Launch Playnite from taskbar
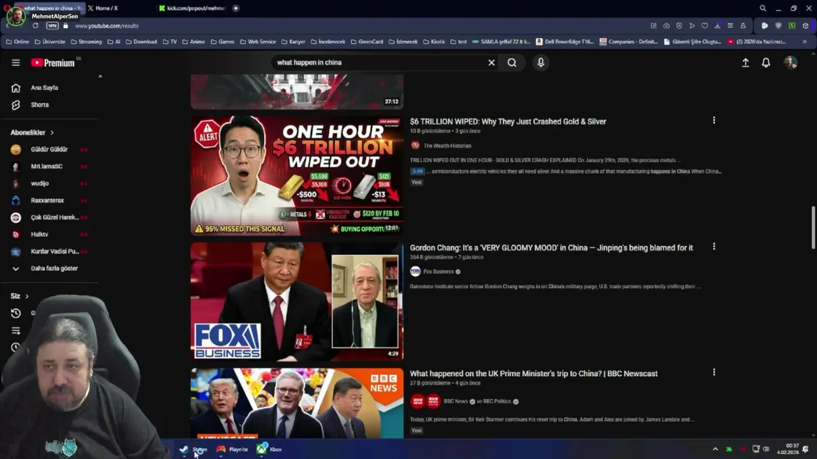This screenshot has width=817, height=459. [232, 449]
